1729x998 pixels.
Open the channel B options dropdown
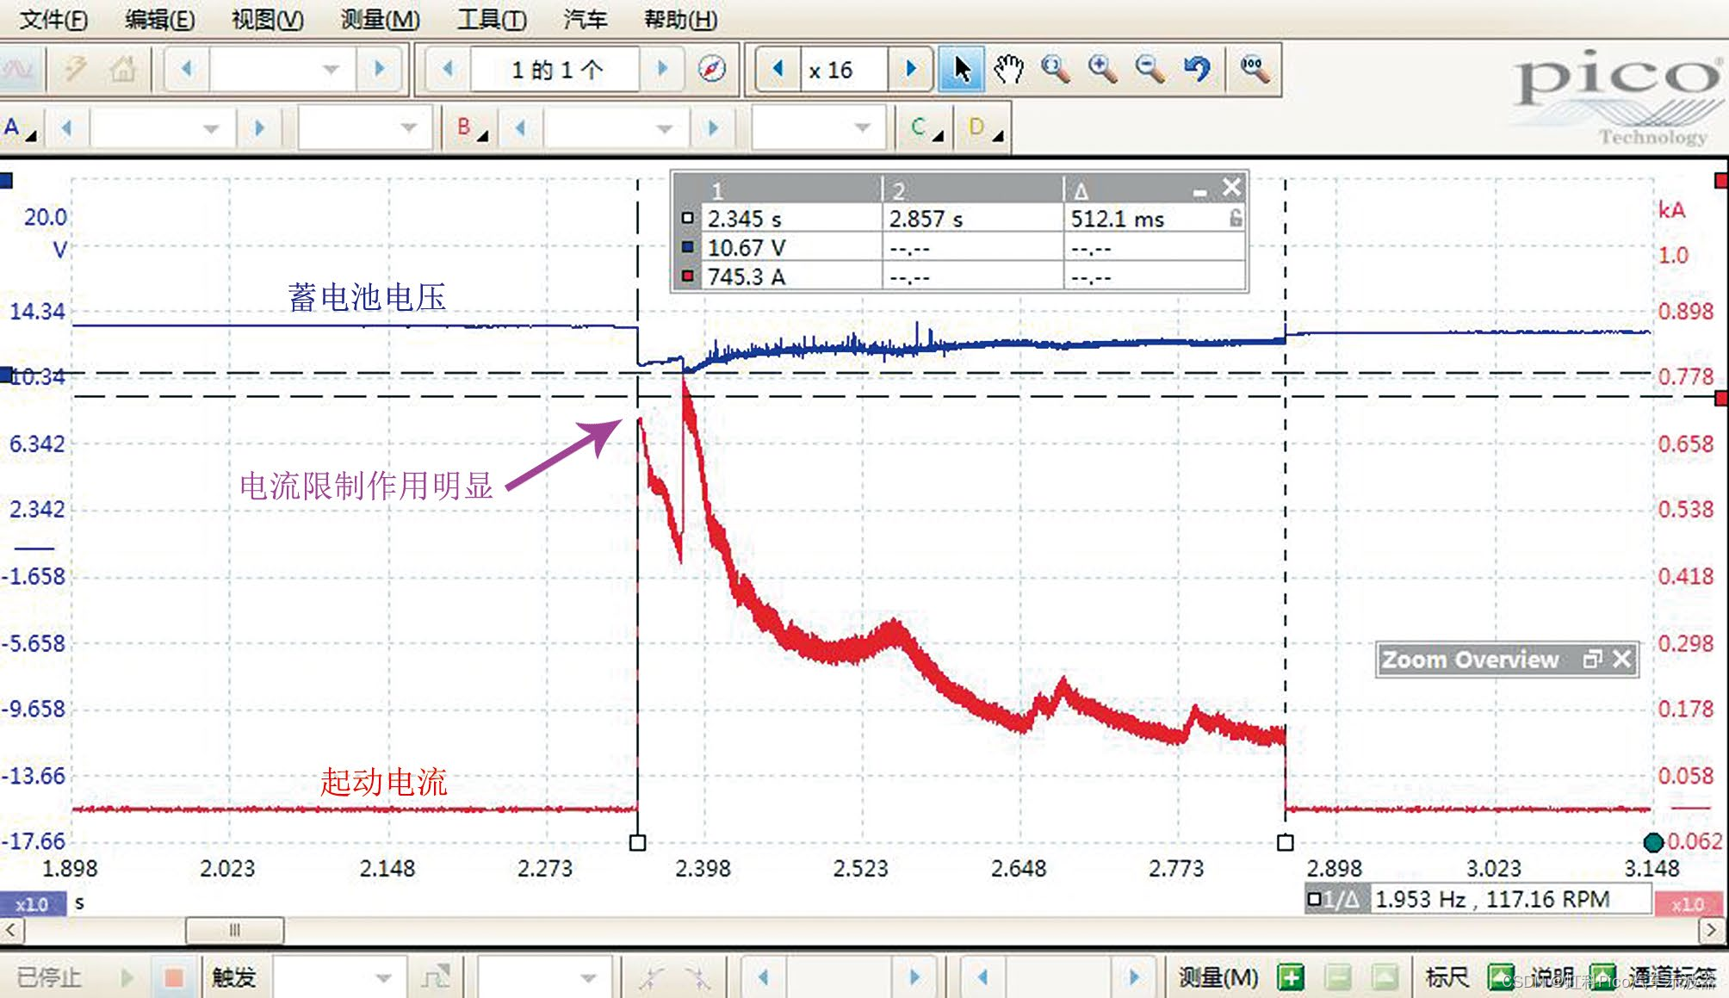coord(472,128)
